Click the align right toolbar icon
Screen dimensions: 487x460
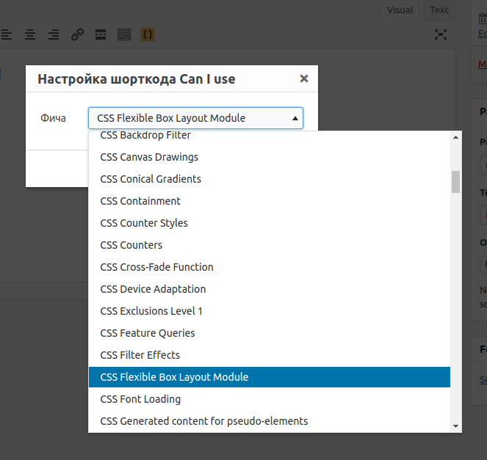tap(54, 34)
